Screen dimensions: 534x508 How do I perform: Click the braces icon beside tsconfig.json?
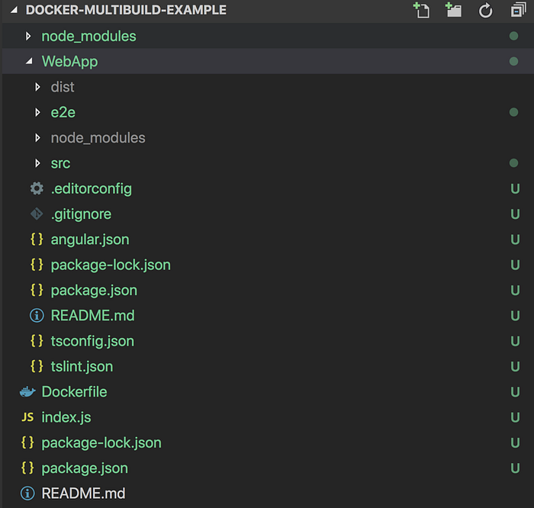pos(37,341)
